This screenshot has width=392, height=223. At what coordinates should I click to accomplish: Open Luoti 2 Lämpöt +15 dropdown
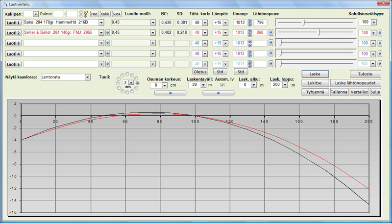[225, 33]
